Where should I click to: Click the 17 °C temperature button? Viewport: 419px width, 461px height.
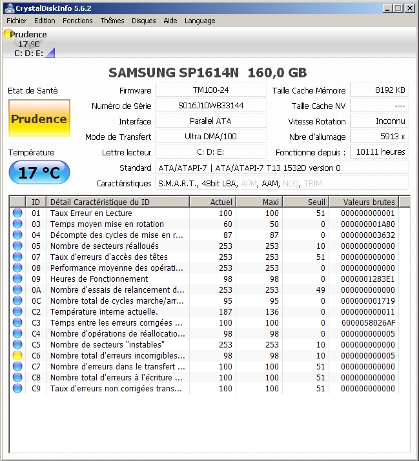click(39, 172)
